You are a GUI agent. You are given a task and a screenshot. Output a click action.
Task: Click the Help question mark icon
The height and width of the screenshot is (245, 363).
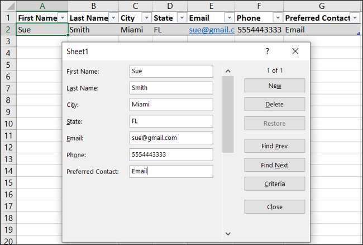pos(268,51)
